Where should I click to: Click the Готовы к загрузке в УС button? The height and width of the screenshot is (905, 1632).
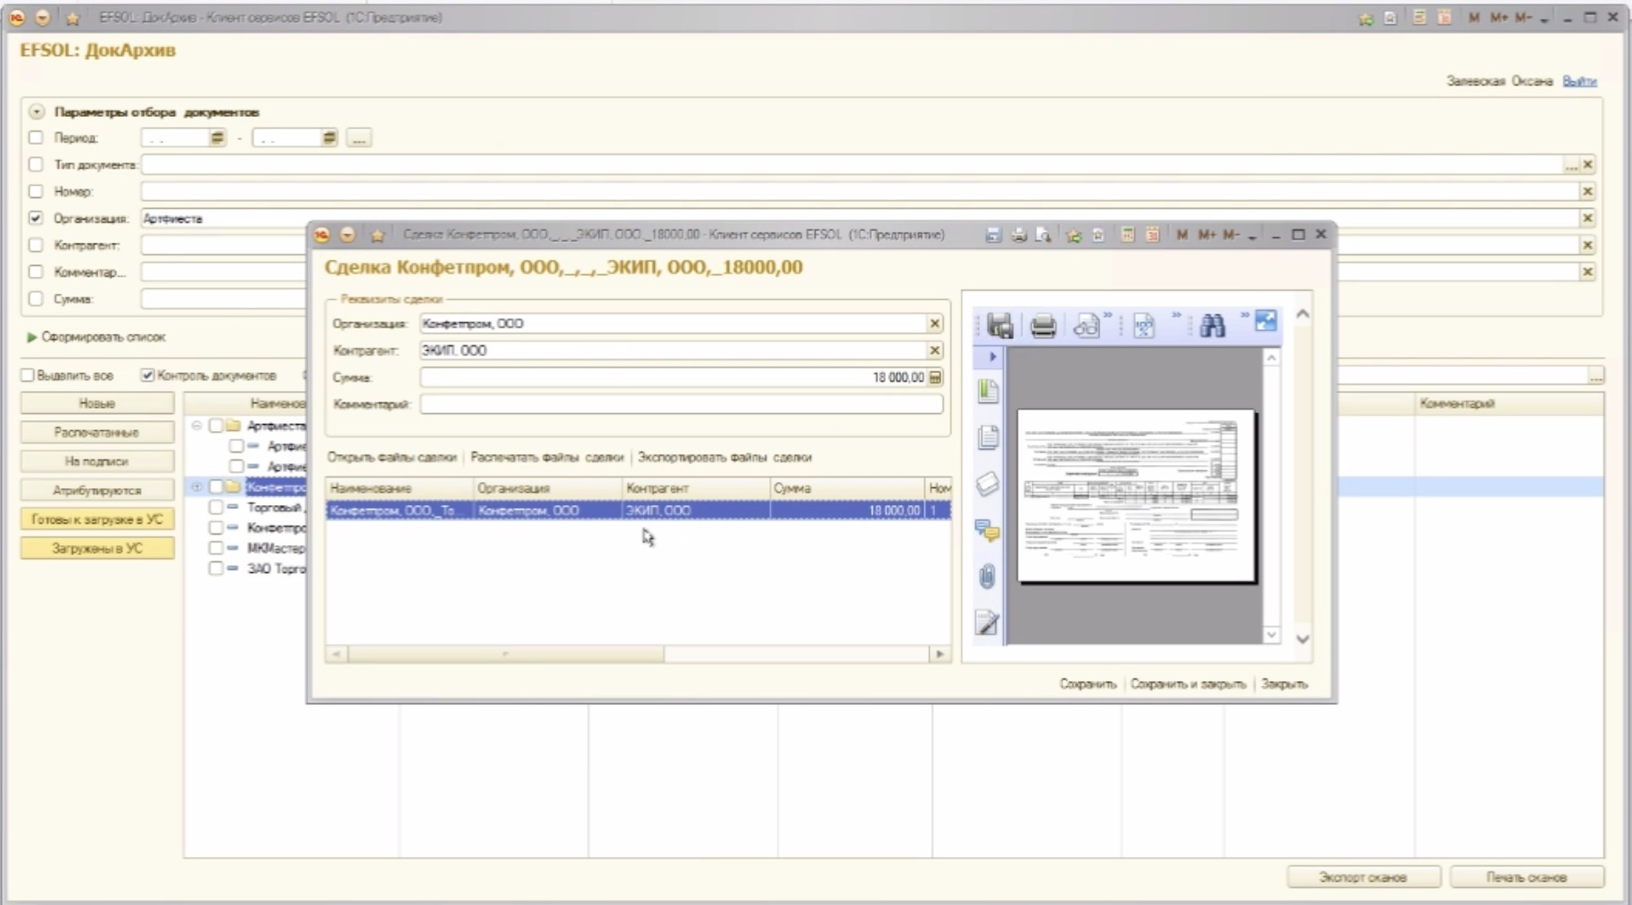click(97, 519)
